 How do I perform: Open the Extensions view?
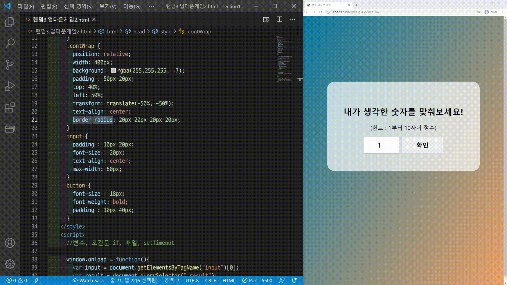click(10, 108)
